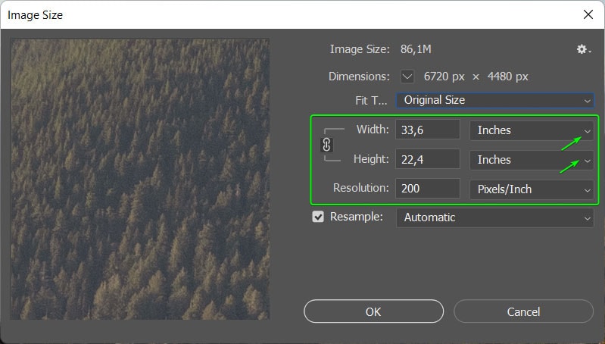Enable or disable the Resample checkbox

318,217
